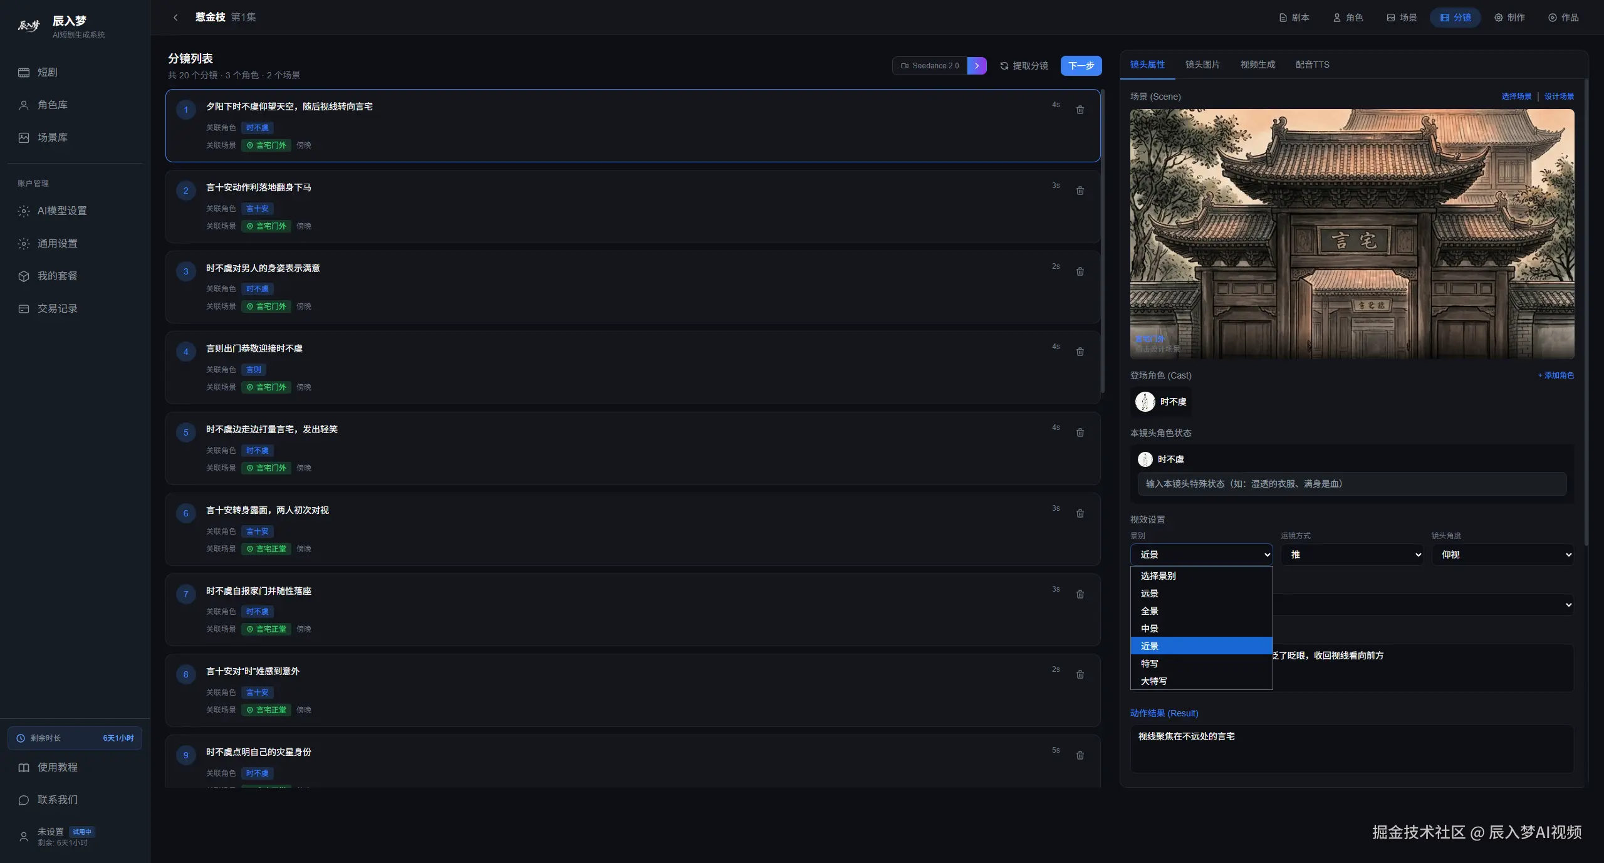Click the back arrow beside 惹金枝
1604x863 pixels.
[175, 18]
